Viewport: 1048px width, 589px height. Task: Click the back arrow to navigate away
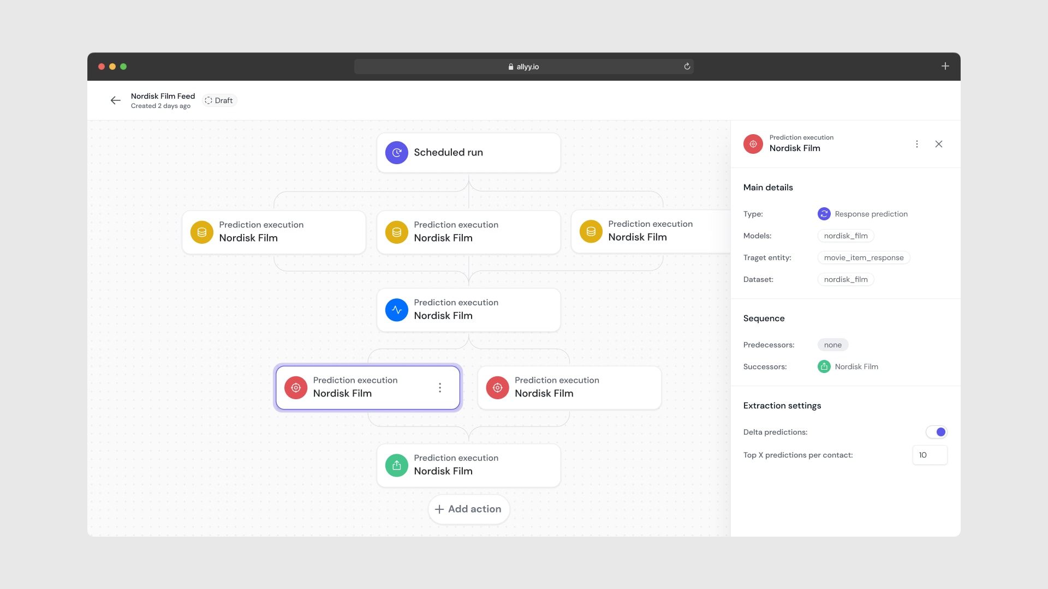coord(115,100)
